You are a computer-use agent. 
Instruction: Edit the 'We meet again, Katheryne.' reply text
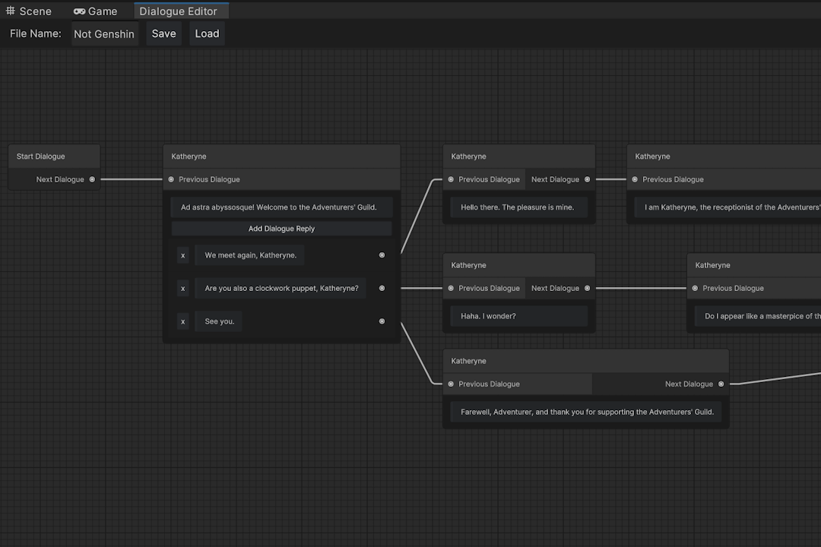click(x=250, y=255)
